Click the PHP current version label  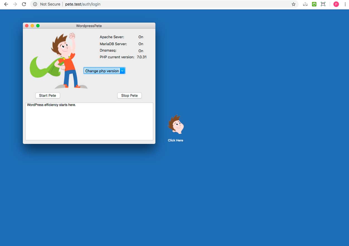pos(117,57)
